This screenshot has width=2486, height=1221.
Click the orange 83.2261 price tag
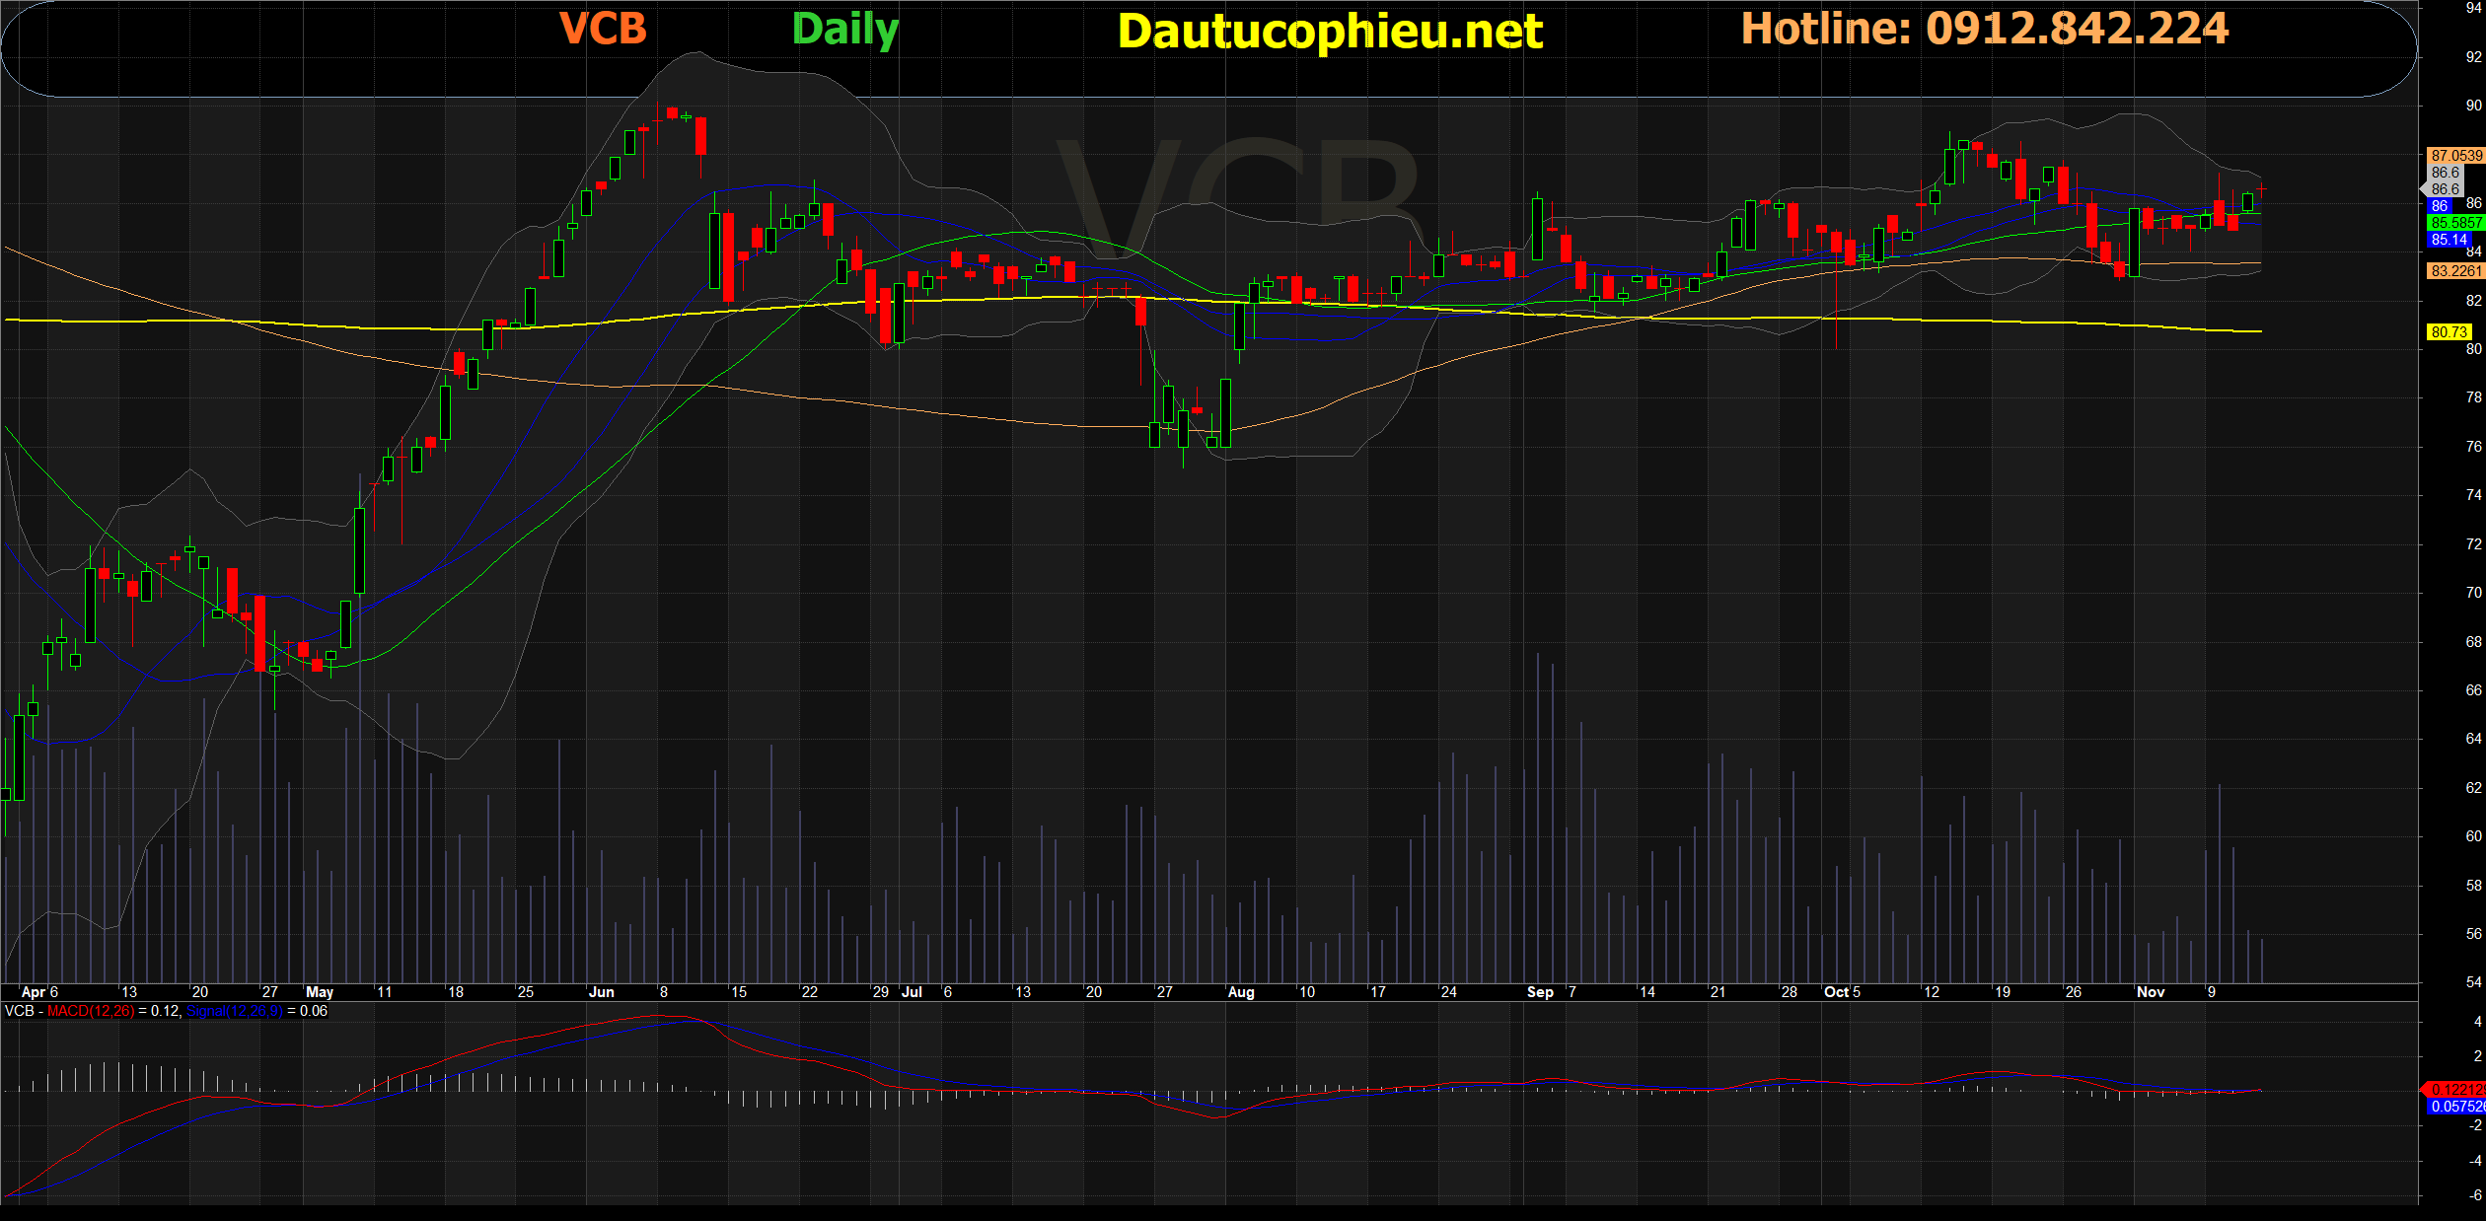tap(2455, 271)
